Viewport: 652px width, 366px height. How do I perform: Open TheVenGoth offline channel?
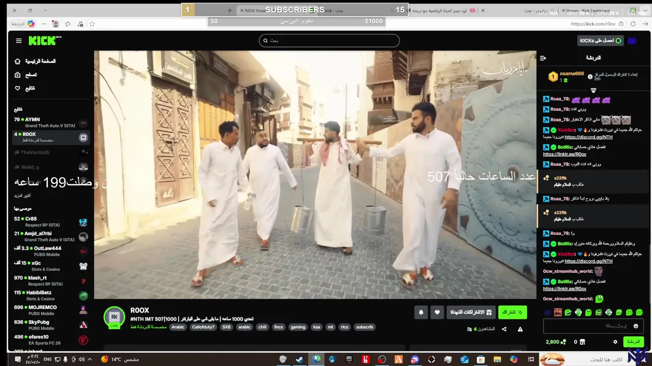51,152
